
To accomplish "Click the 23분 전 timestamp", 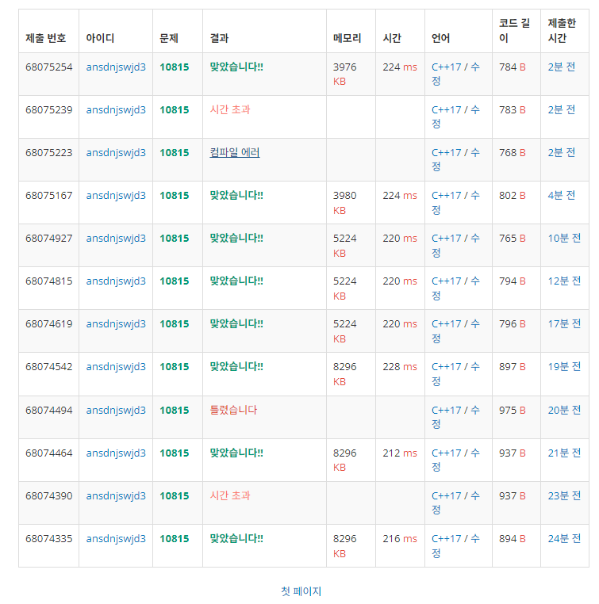I will pos(564,495).
